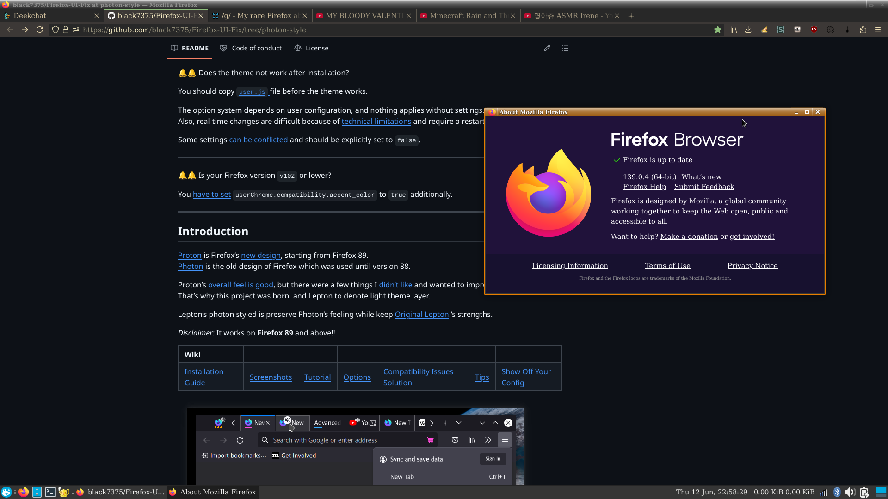Open What's new in About dialog
The height and width of the screenshot is (499, 888).
tap(701, 177)
